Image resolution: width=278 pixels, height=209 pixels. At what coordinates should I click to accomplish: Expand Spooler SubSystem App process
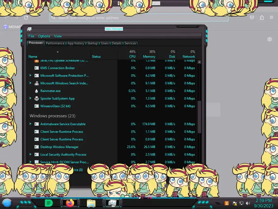(x=30, y=98)
